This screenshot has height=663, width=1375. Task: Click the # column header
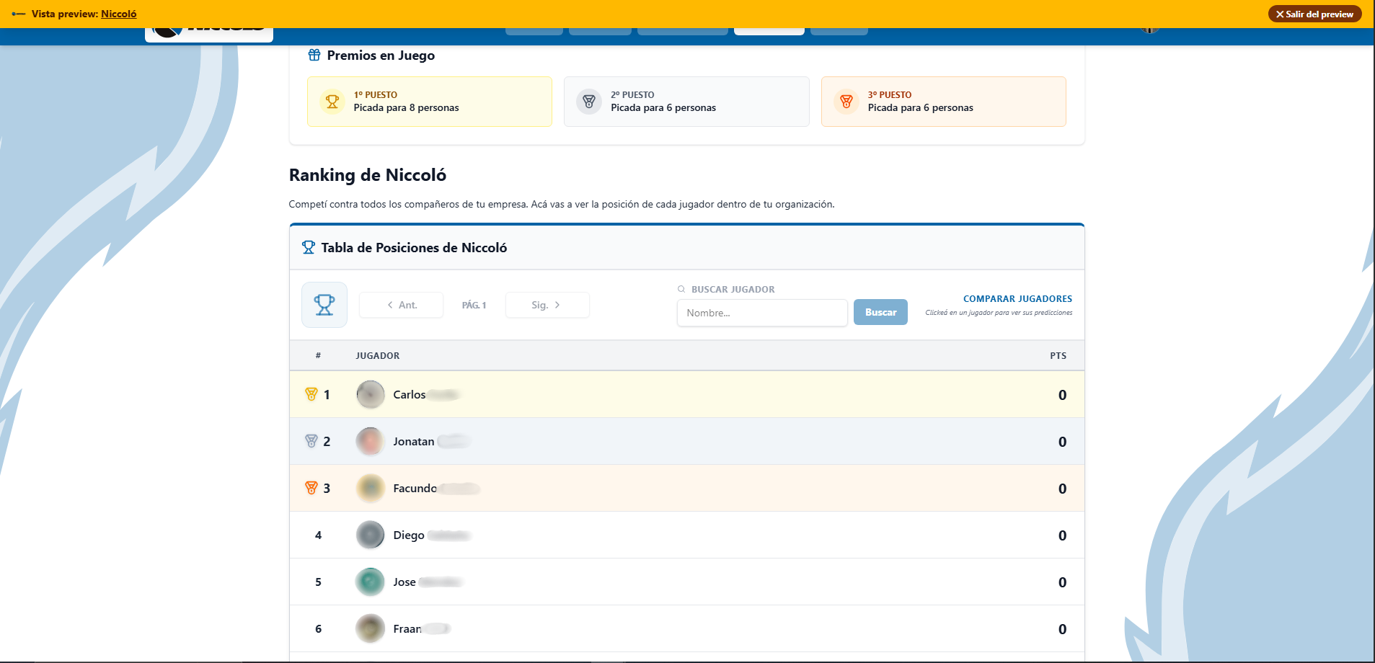(318, 355)
